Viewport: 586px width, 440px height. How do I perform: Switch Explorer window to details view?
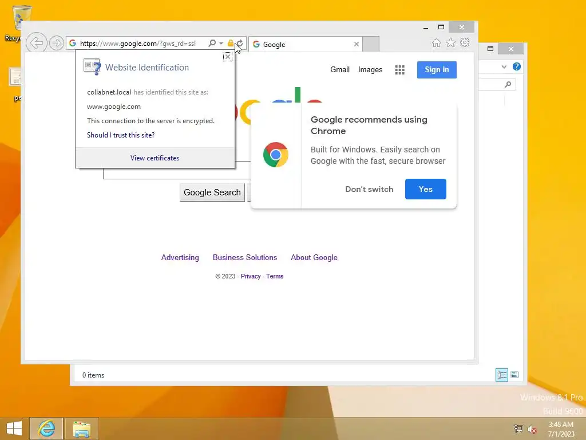click(501, 375)
